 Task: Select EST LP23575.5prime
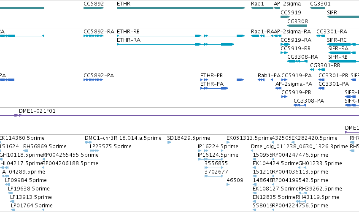111,146
